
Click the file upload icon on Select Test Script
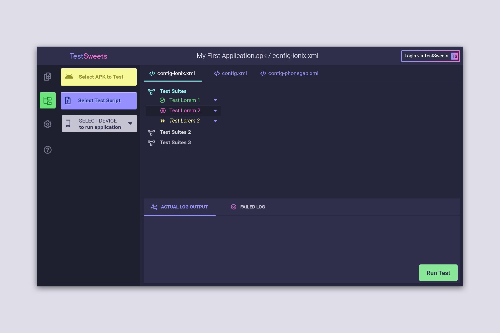68,101
